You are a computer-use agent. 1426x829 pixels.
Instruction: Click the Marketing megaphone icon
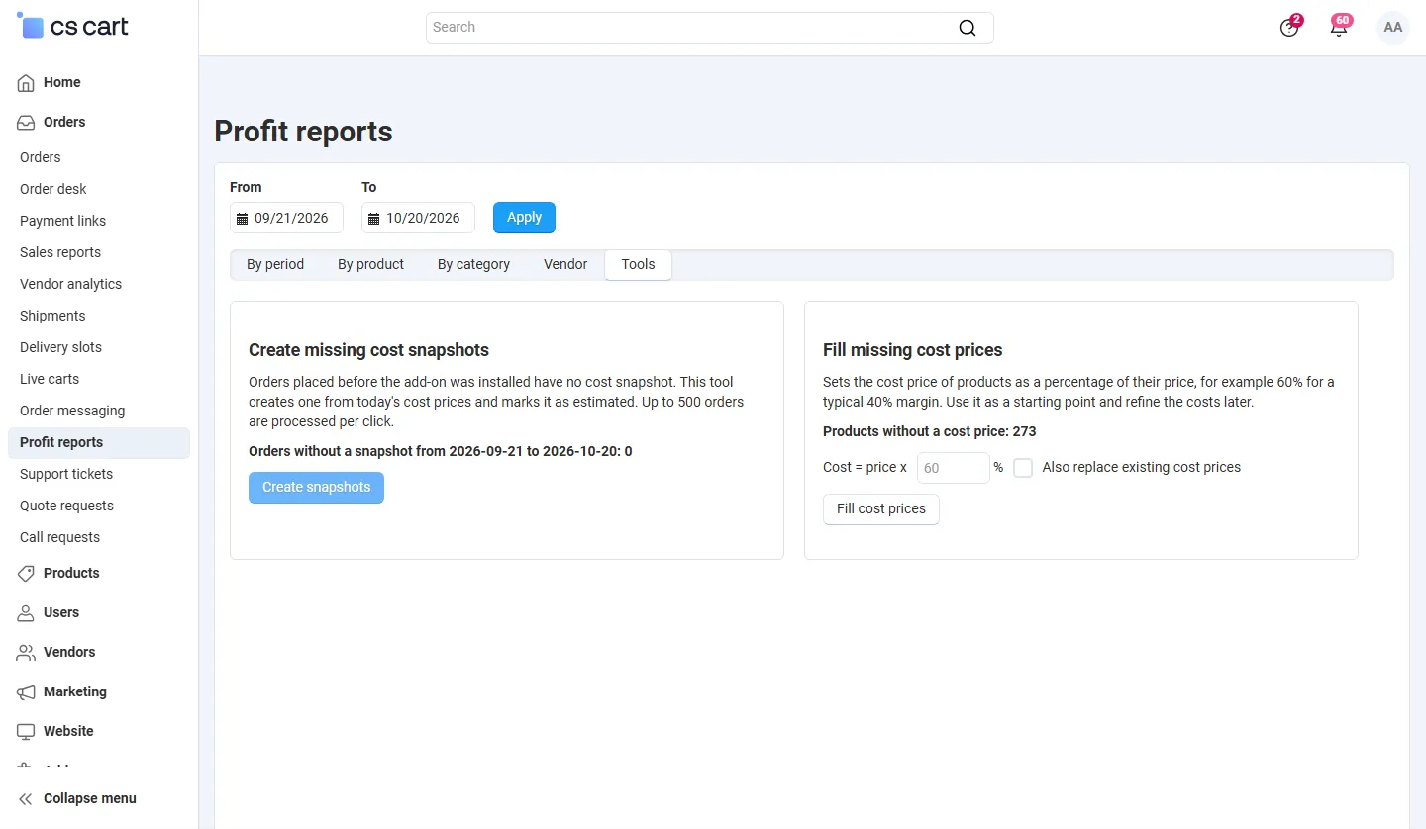[x=26, y=692]
